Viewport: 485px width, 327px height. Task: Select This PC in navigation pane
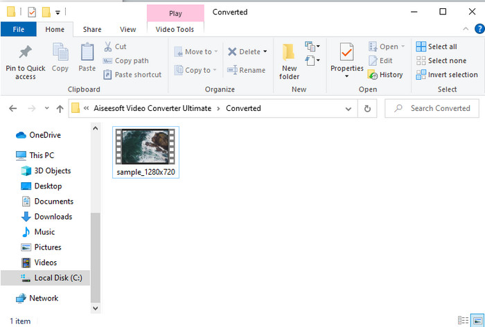click(x=35, y=155)
